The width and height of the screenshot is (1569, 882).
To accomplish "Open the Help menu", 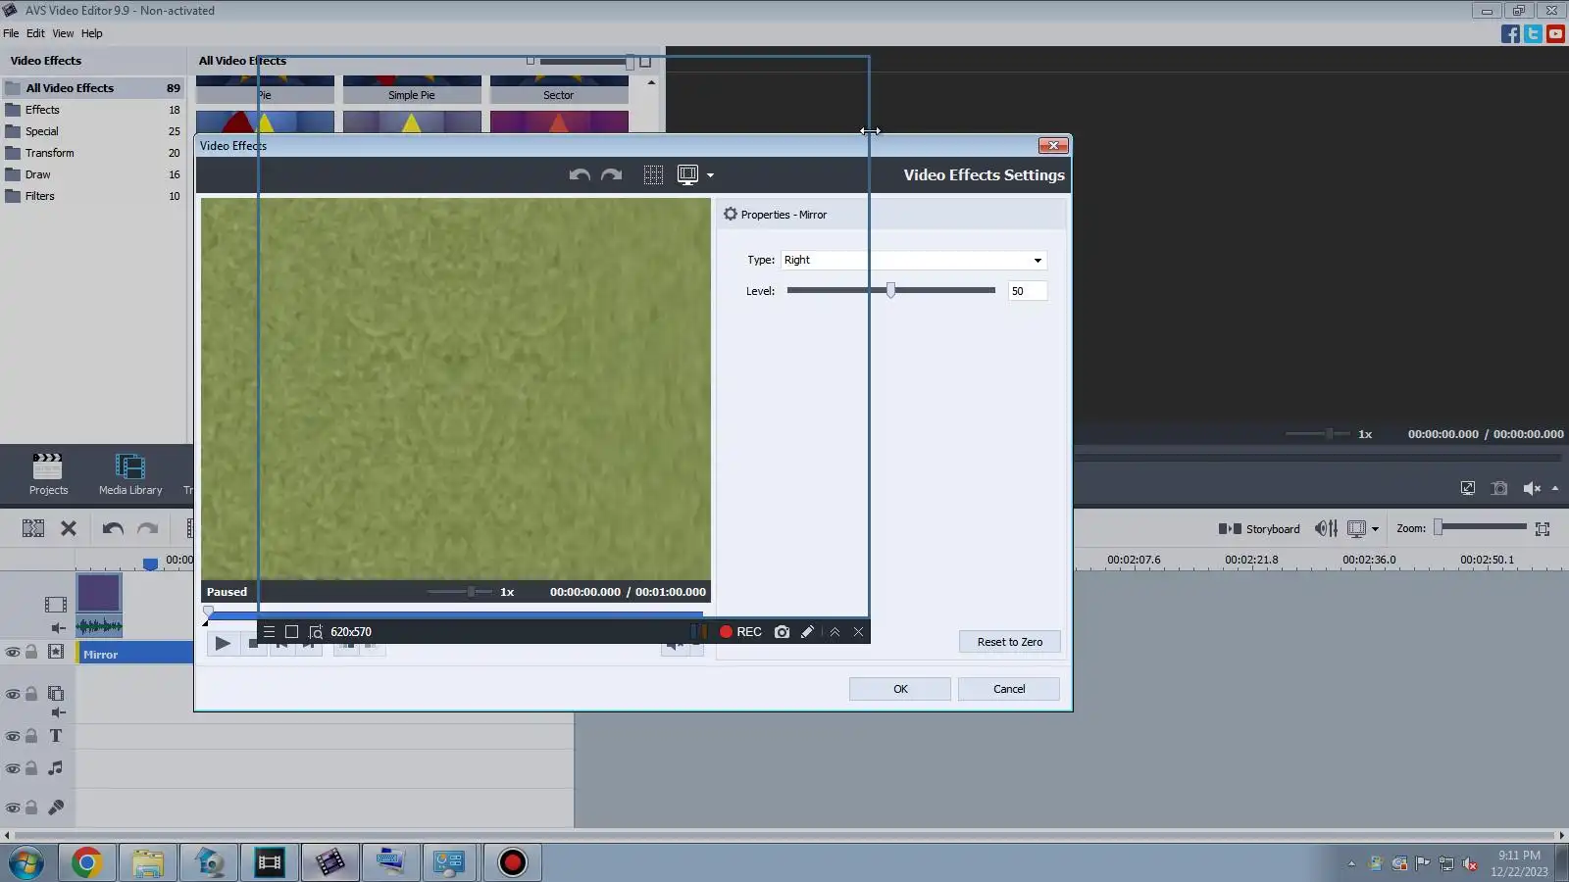I will click(91, 33).
